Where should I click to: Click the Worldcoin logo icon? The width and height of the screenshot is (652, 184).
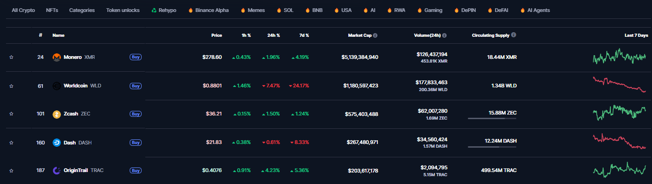coord(57,86)
